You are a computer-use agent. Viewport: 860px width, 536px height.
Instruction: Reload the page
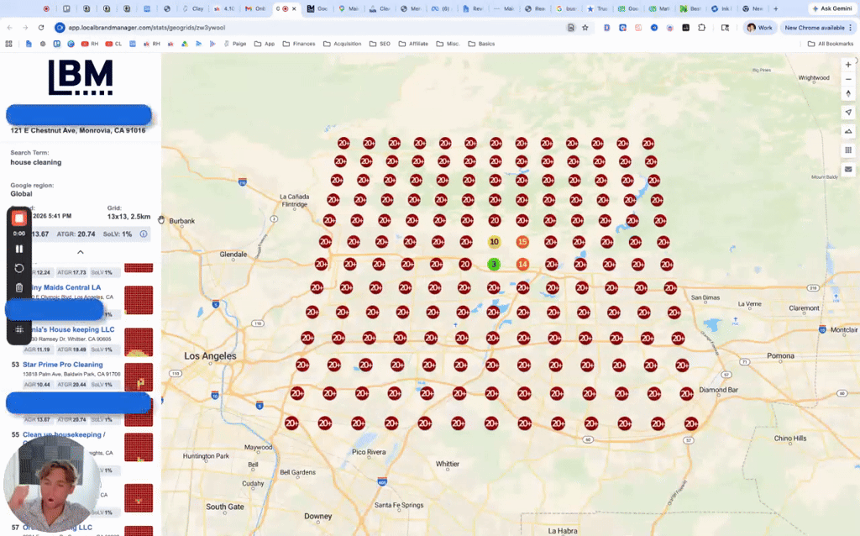[41, 28]
